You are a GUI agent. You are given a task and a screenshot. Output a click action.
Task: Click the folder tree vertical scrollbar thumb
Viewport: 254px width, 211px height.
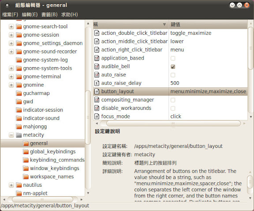point(88,117)
